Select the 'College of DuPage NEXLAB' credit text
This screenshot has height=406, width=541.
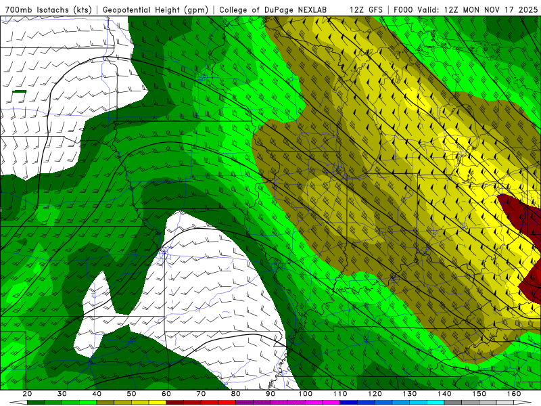pos(273,9)
